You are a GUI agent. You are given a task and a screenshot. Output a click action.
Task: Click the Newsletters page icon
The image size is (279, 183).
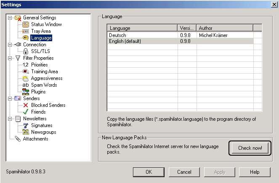click(18, 119)
